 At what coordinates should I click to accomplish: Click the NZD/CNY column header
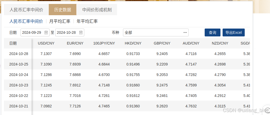click(220, 43)
